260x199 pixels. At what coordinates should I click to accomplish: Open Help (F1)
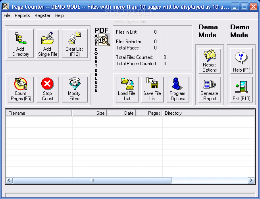[242, 61]
